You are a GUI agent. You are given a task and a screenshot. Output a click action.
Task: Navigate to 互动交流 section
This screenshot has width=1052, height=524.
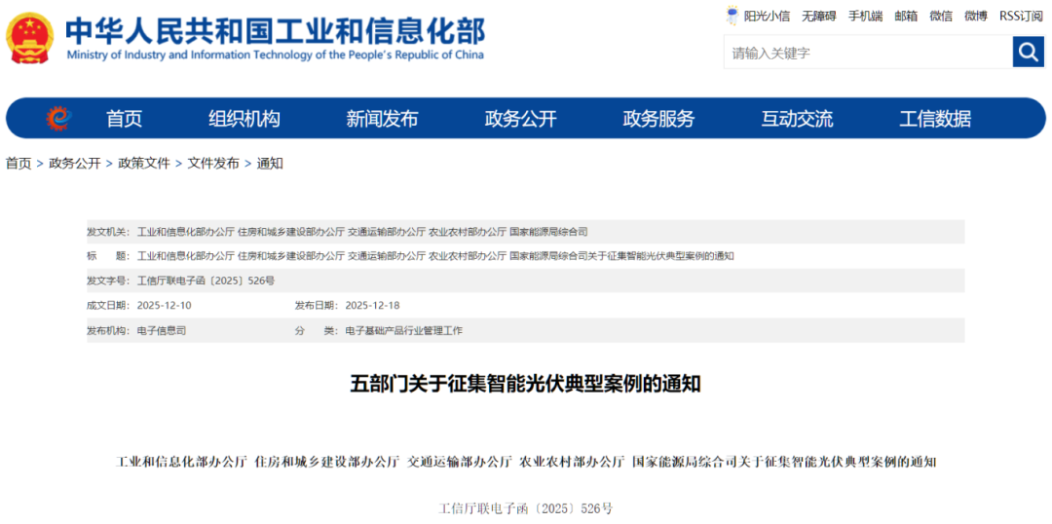pyautogui.click(x=797, y=119)
